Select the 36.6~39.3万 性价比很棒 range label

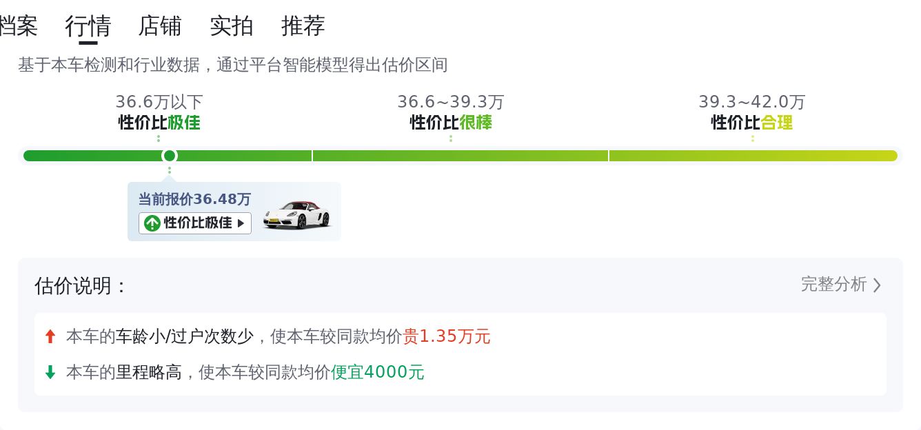click(451, 112)
